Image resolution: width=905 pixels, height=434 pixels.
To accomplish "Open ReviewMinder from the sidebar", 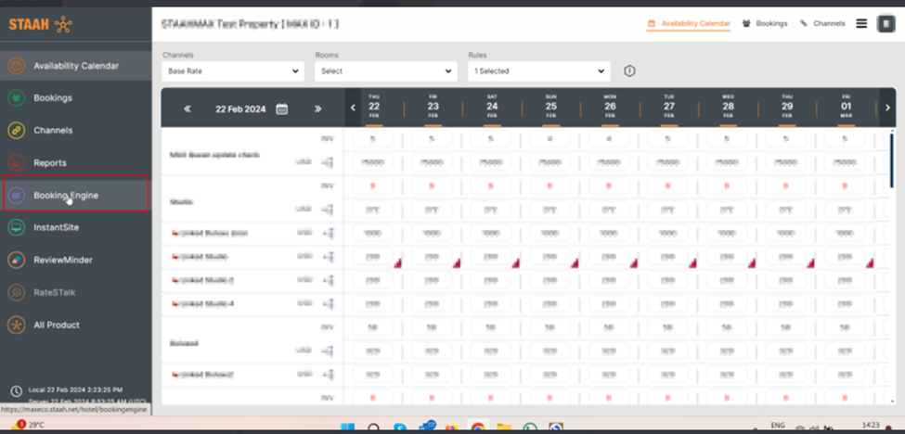I will [x=16, y=260].
